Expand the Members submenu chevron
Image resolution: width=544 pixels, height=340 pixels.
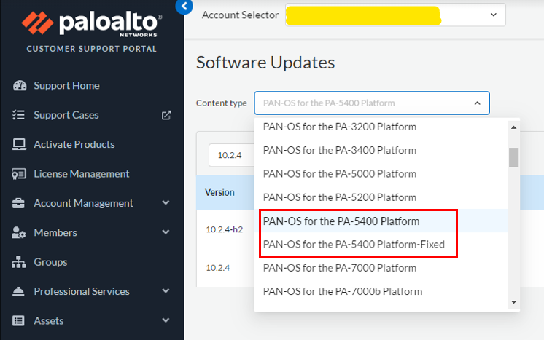[x=166, y=232]
